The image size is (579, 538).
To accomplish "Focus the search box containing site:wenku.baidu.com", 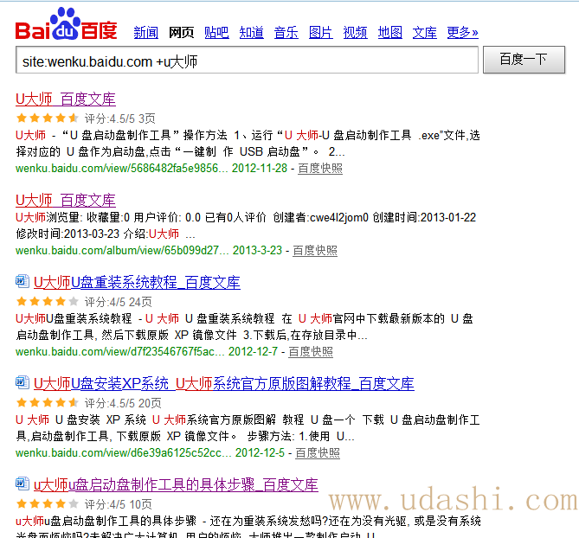I will pyautogui.click(x=247, y=60).
